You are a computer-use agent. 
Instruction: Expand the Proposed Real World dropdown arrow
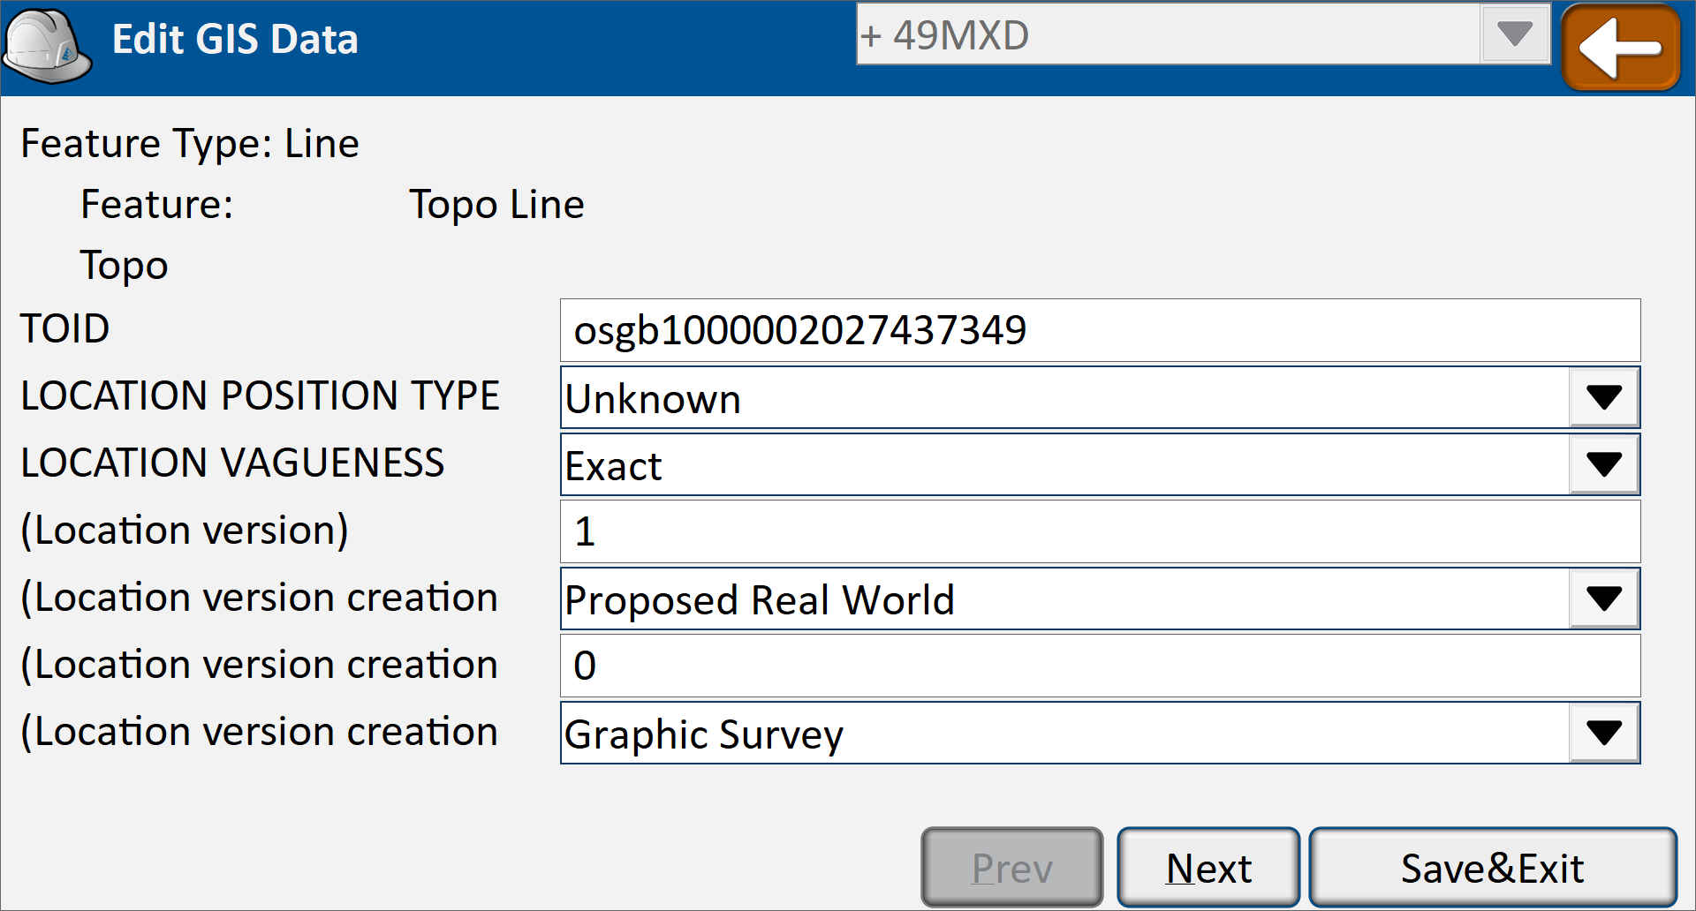pyautogui.click(x=1604, y=599)
